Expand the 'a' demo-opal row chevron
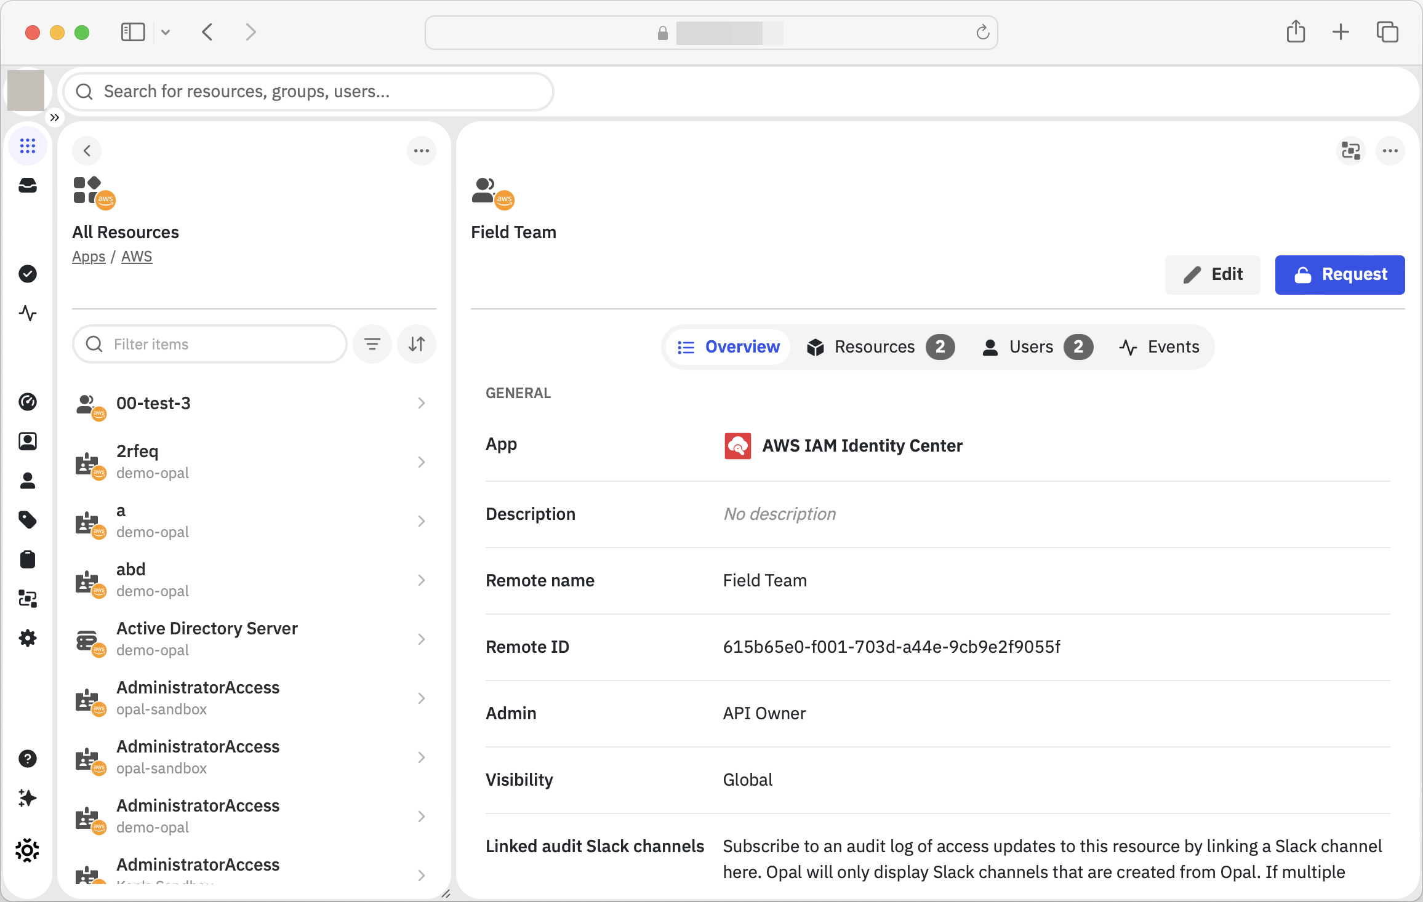1423x902 pixels. 422,521
